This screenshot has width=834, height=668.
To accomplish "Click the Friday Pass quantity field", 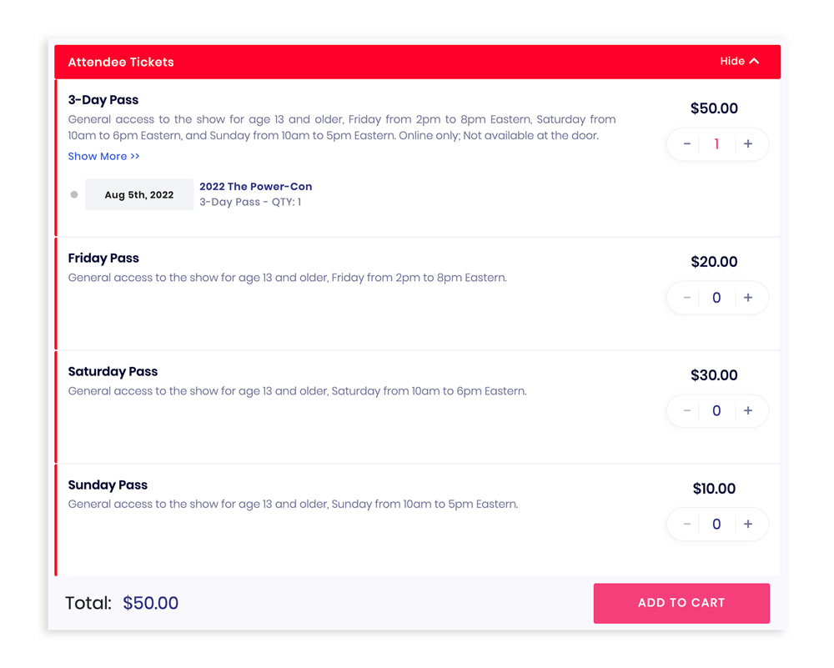I will 716,297.
